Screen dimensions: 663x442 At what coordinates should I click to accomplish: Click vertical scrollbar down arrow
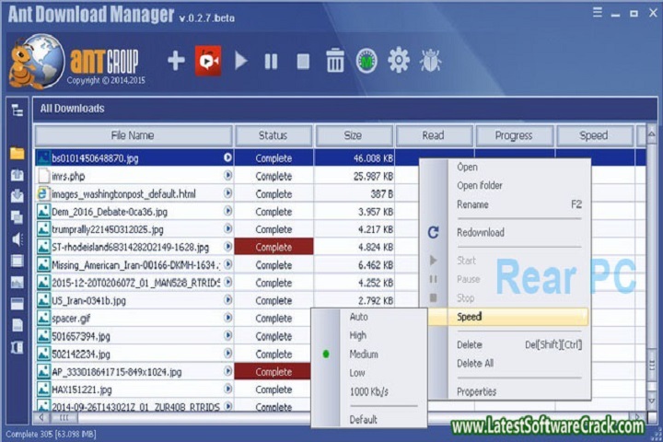click(x=652, y=400)
